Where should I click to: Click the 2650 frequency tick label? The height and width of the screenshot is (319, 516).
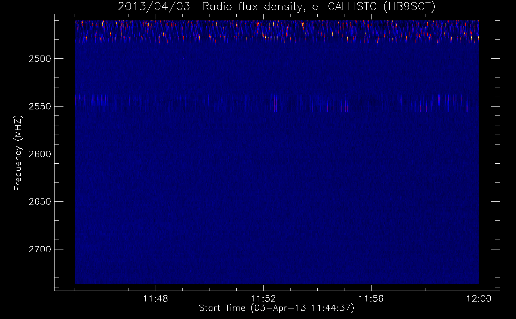pos(40,202)
